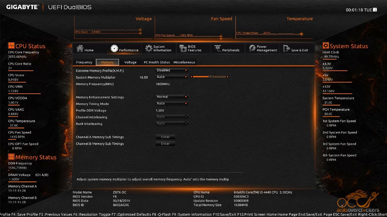Open Memory Enhancement Settings Normal dropdown
Viewport: 387px width, 217px height.
point(172,97)
